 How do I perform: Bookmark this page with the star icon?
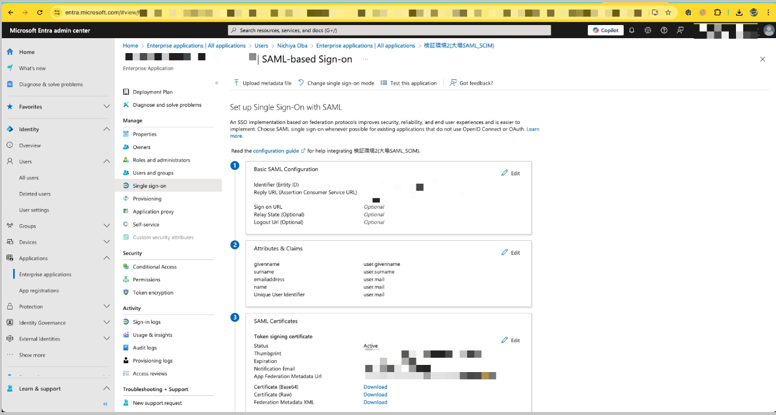pos(668,12)
